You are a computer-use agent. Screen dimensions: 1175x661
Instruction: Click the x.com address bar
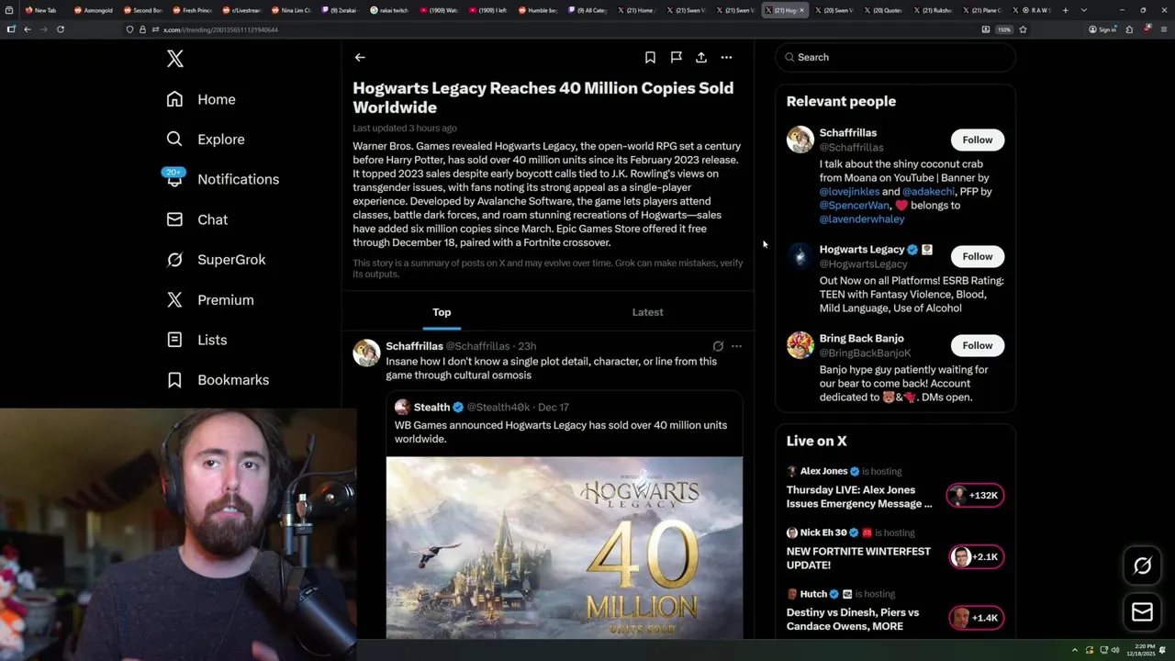click(x=551, y=29)
